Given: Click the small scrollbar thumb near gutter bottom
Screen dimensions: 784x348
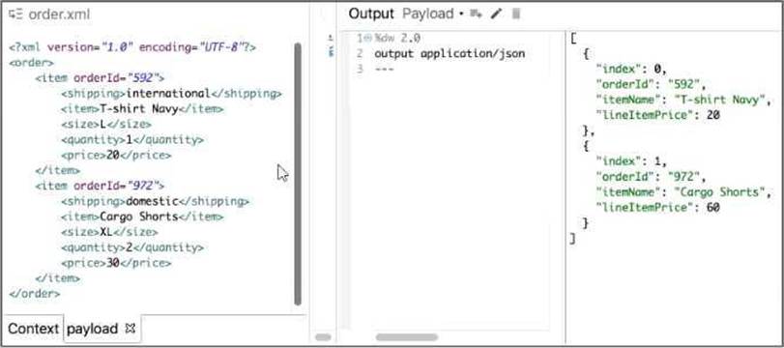Looking at the screenshot, I should tap(324, 337).
